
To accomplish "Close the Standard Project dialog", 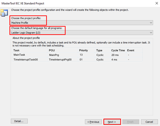I will (157, 3).
